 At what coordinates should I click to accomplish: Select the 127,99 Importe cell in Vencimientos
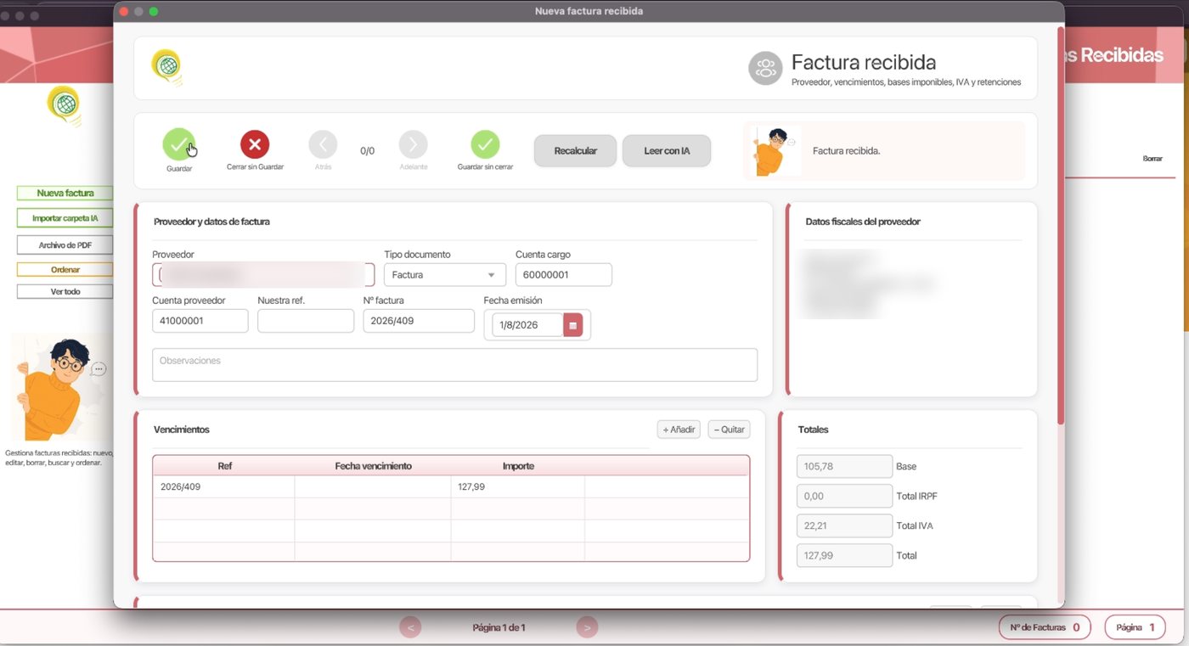pos(518,487)
